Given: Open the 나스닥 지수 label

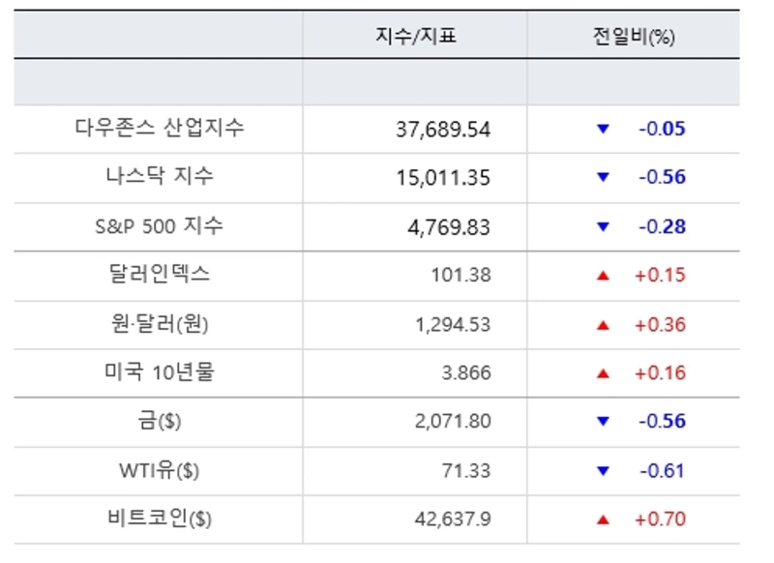Looking at the screenshot, I should [160, 177].
